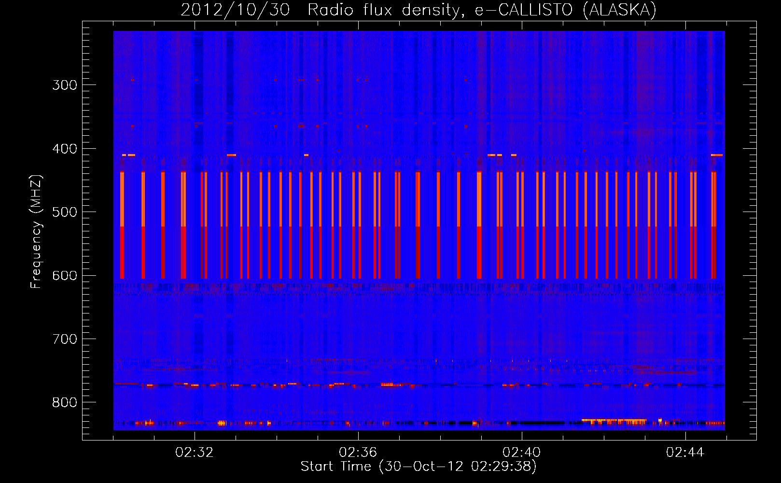This screenshot has height=483, width=781.
Task: Click the plot title 'Radio flux density, e-CALLISTO (ALASKA)'
Action: [x=482, y=10]
